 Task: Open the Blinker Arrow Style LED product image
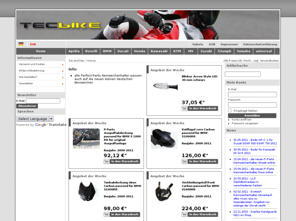(165, 86)
